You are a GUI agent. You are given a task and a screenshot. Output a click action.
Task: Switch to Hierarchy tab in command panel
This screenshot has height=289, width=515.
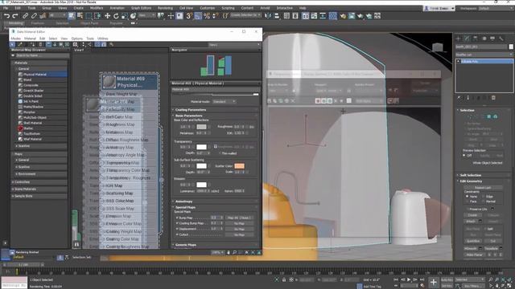pos(476,39)
